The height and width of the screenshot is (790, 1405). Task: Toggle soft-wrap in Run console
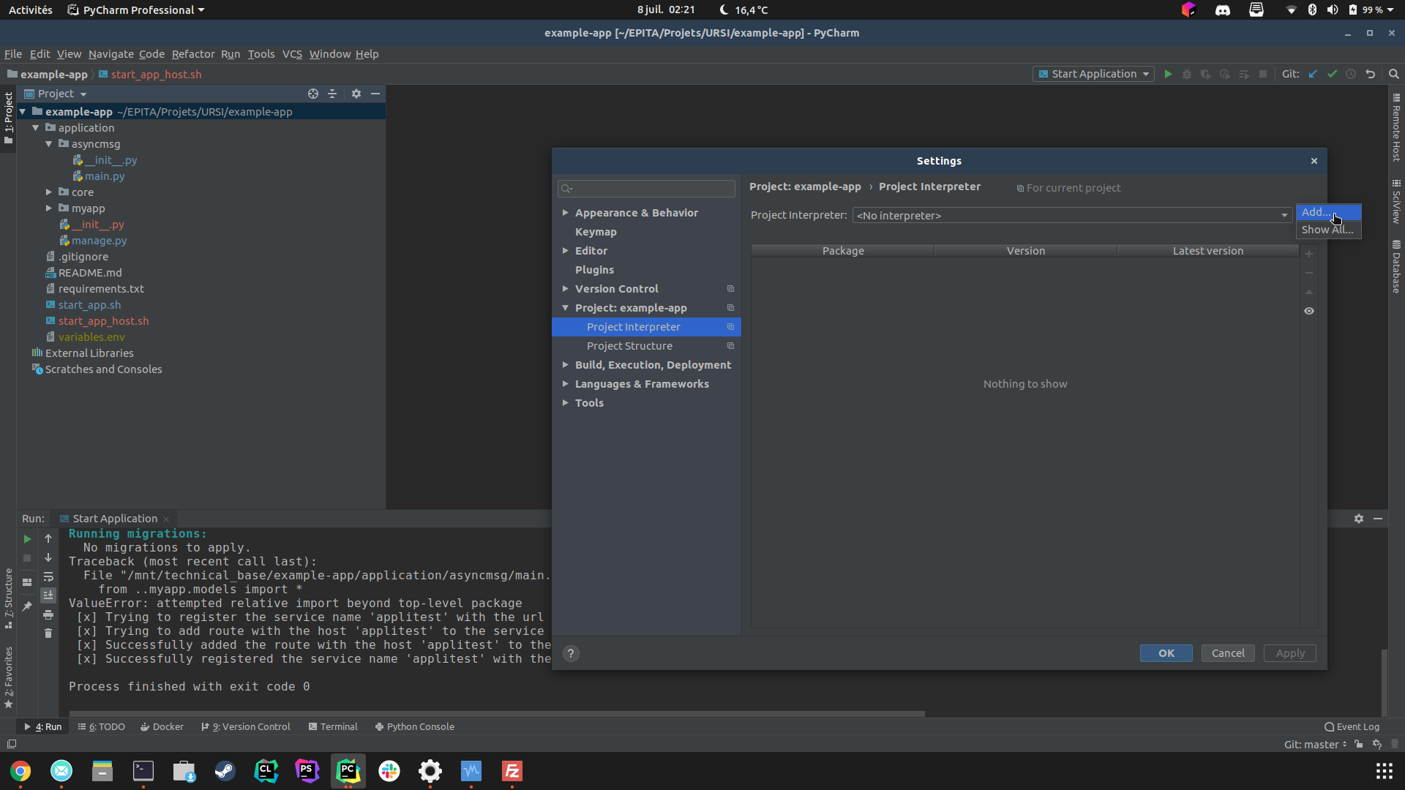[x=48, y=577]
